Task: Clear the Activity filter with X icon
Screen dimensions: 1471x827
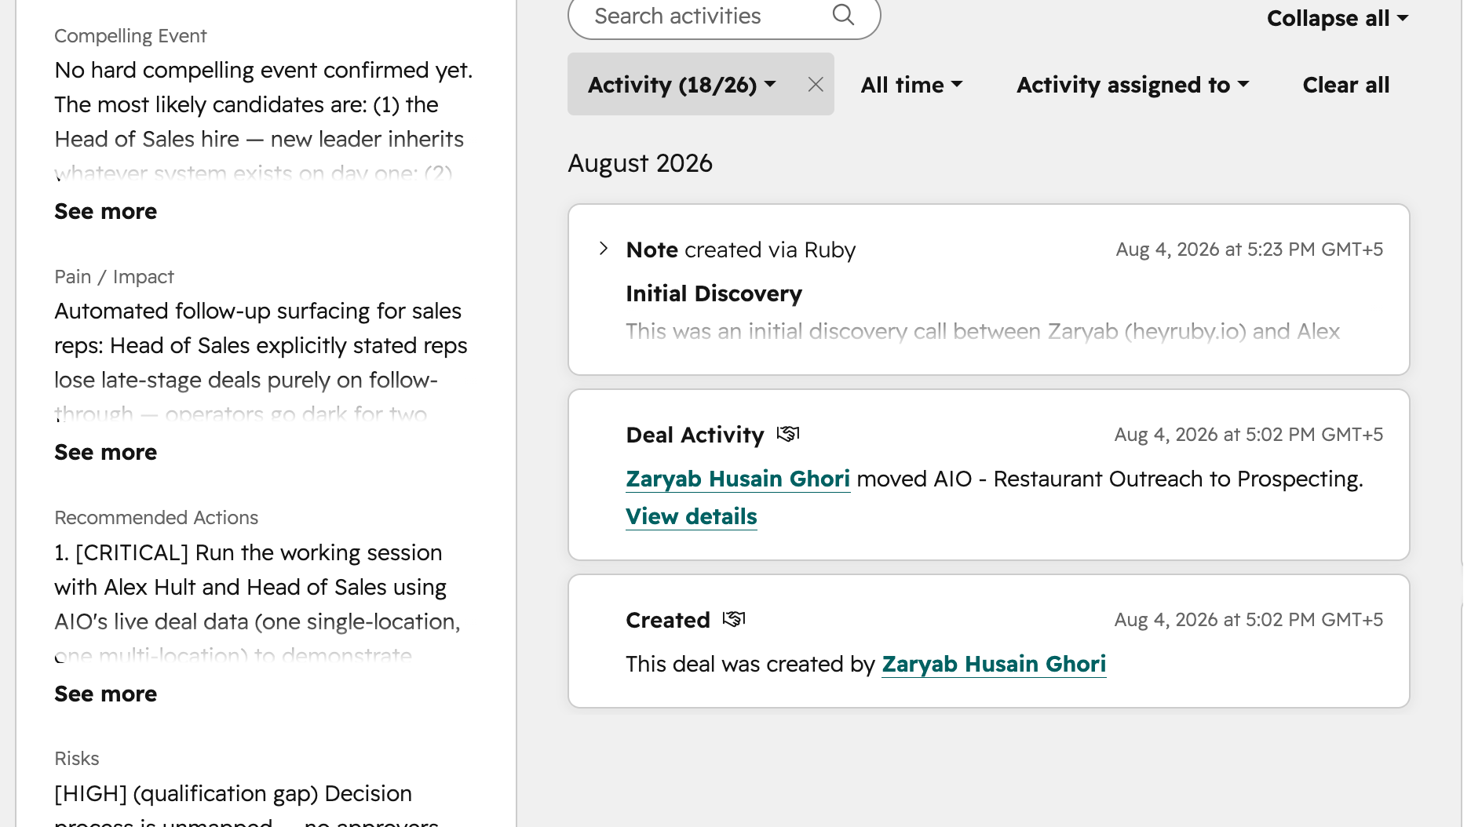Action: pyautogui.click(x=816, y=85)
